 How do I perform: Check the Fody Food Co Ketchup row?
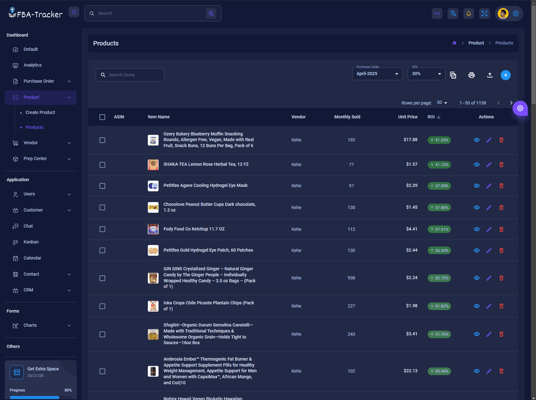coord(102,229)
